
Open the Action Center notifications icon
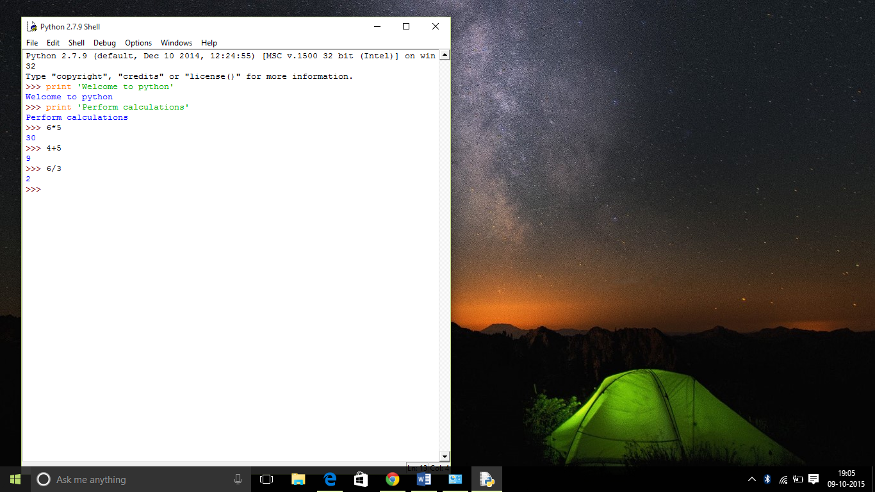point(814,479)
